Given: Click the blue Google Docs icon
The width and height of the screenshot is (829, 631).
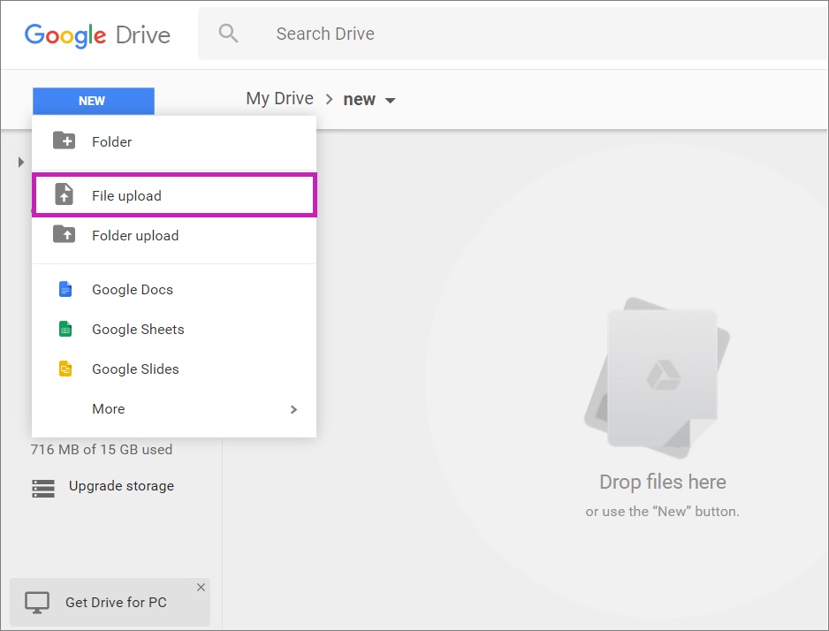Looking at the screenshot, I should coord(65,289).
